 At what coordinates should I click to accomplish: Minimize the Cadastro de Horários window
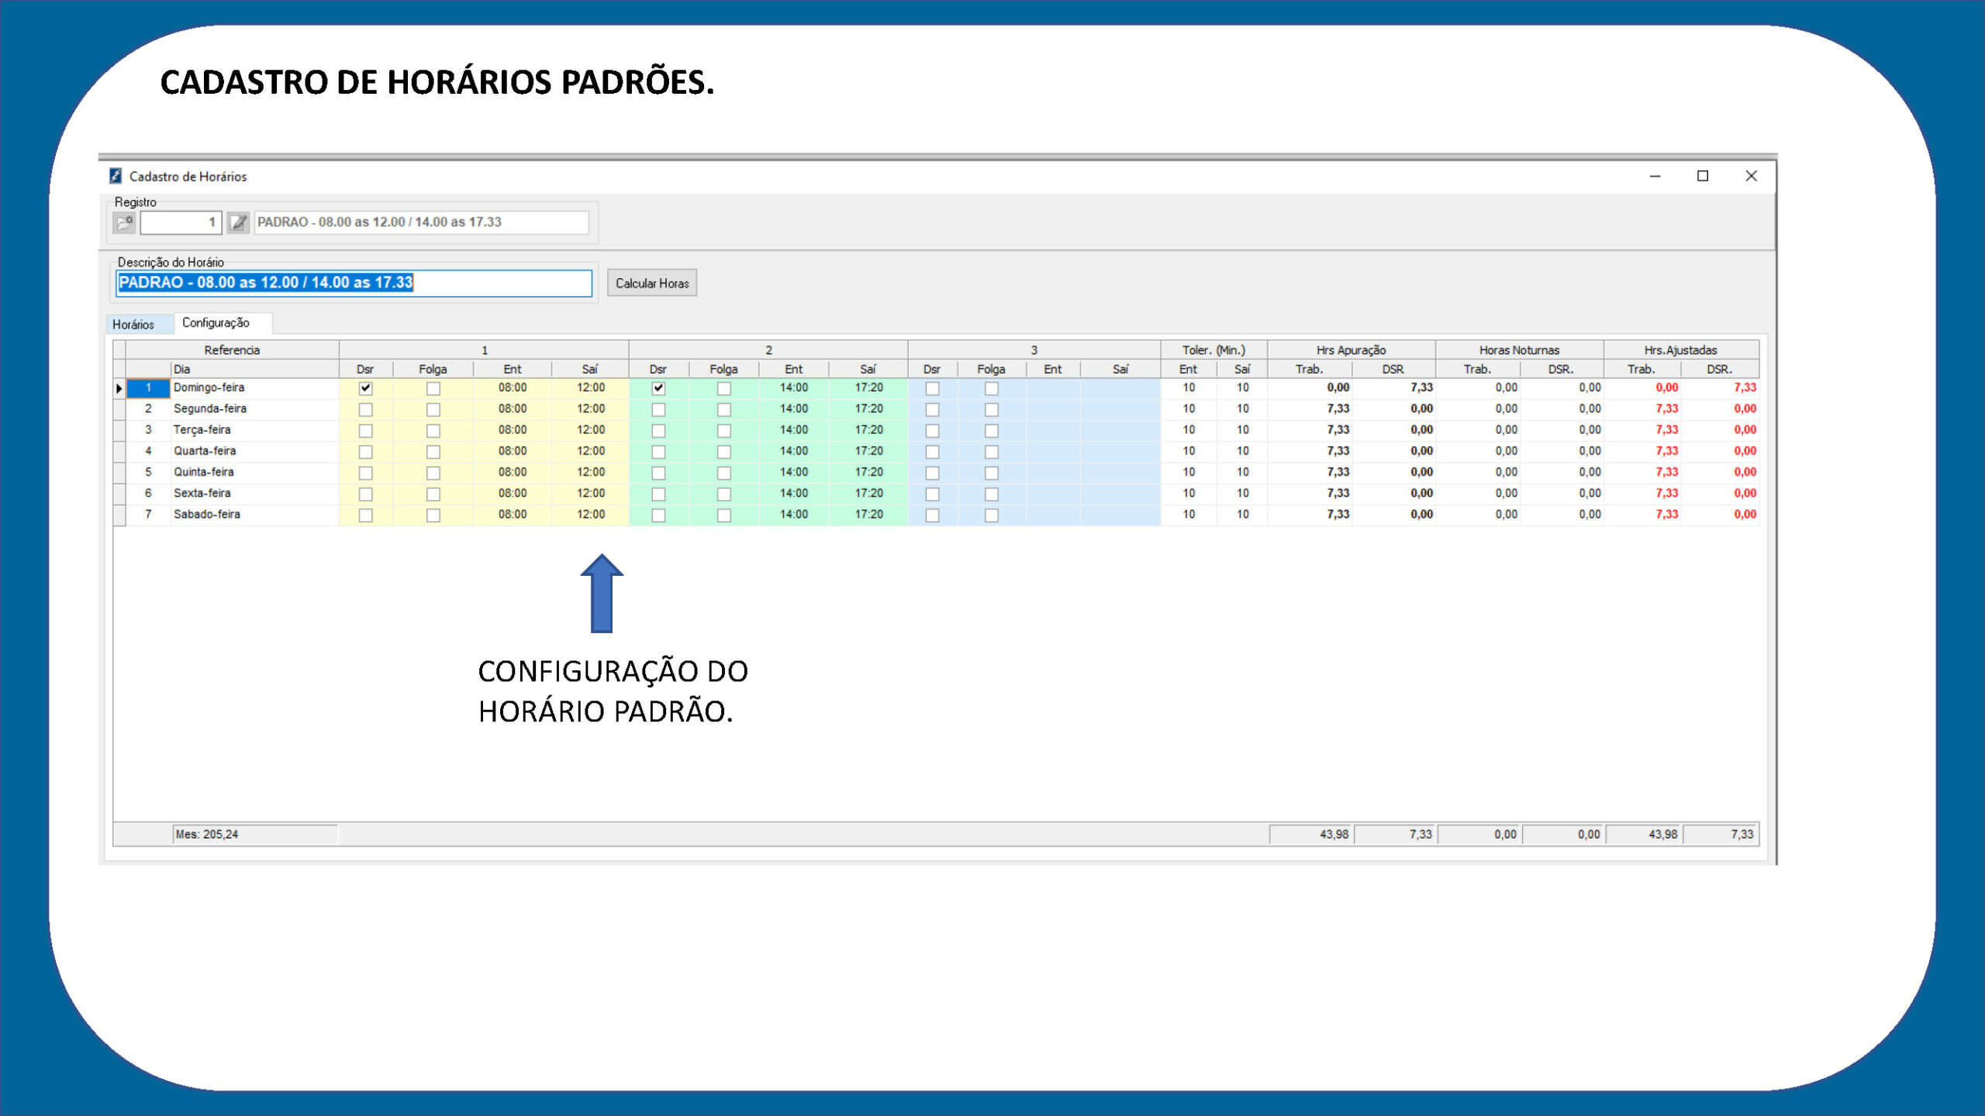[1655, 176]
